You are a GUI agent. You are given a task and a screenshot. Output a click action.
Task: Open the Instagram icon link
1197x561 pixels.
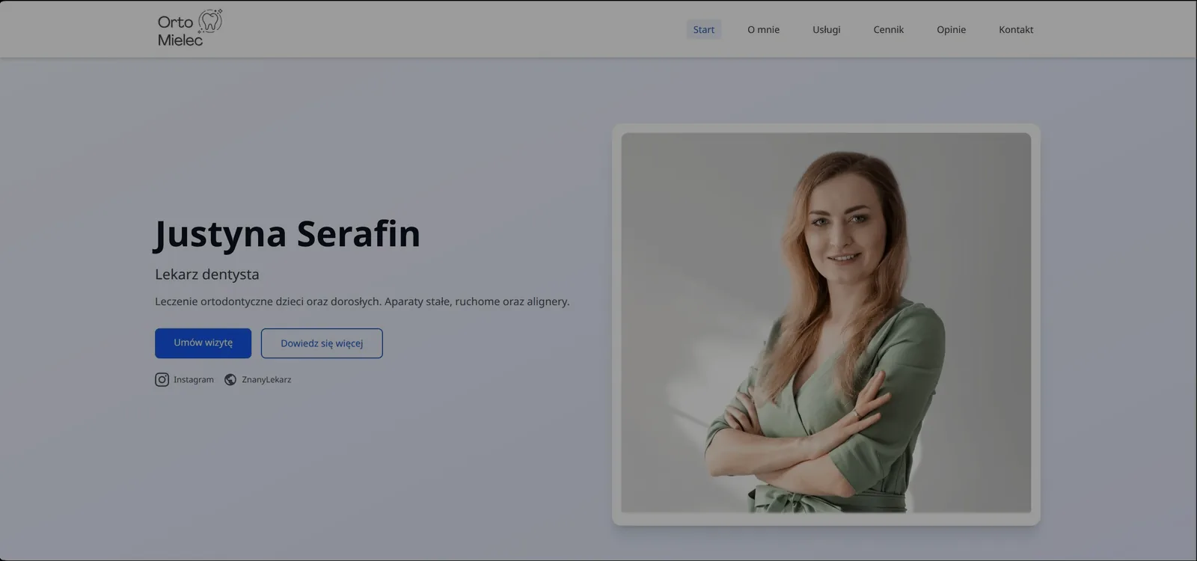point(162,380)
